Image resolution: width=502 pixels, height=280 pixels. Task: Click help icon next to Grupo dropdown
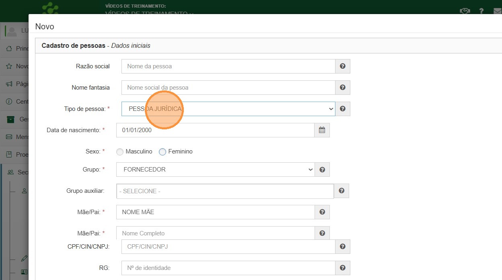click(322, 170)
